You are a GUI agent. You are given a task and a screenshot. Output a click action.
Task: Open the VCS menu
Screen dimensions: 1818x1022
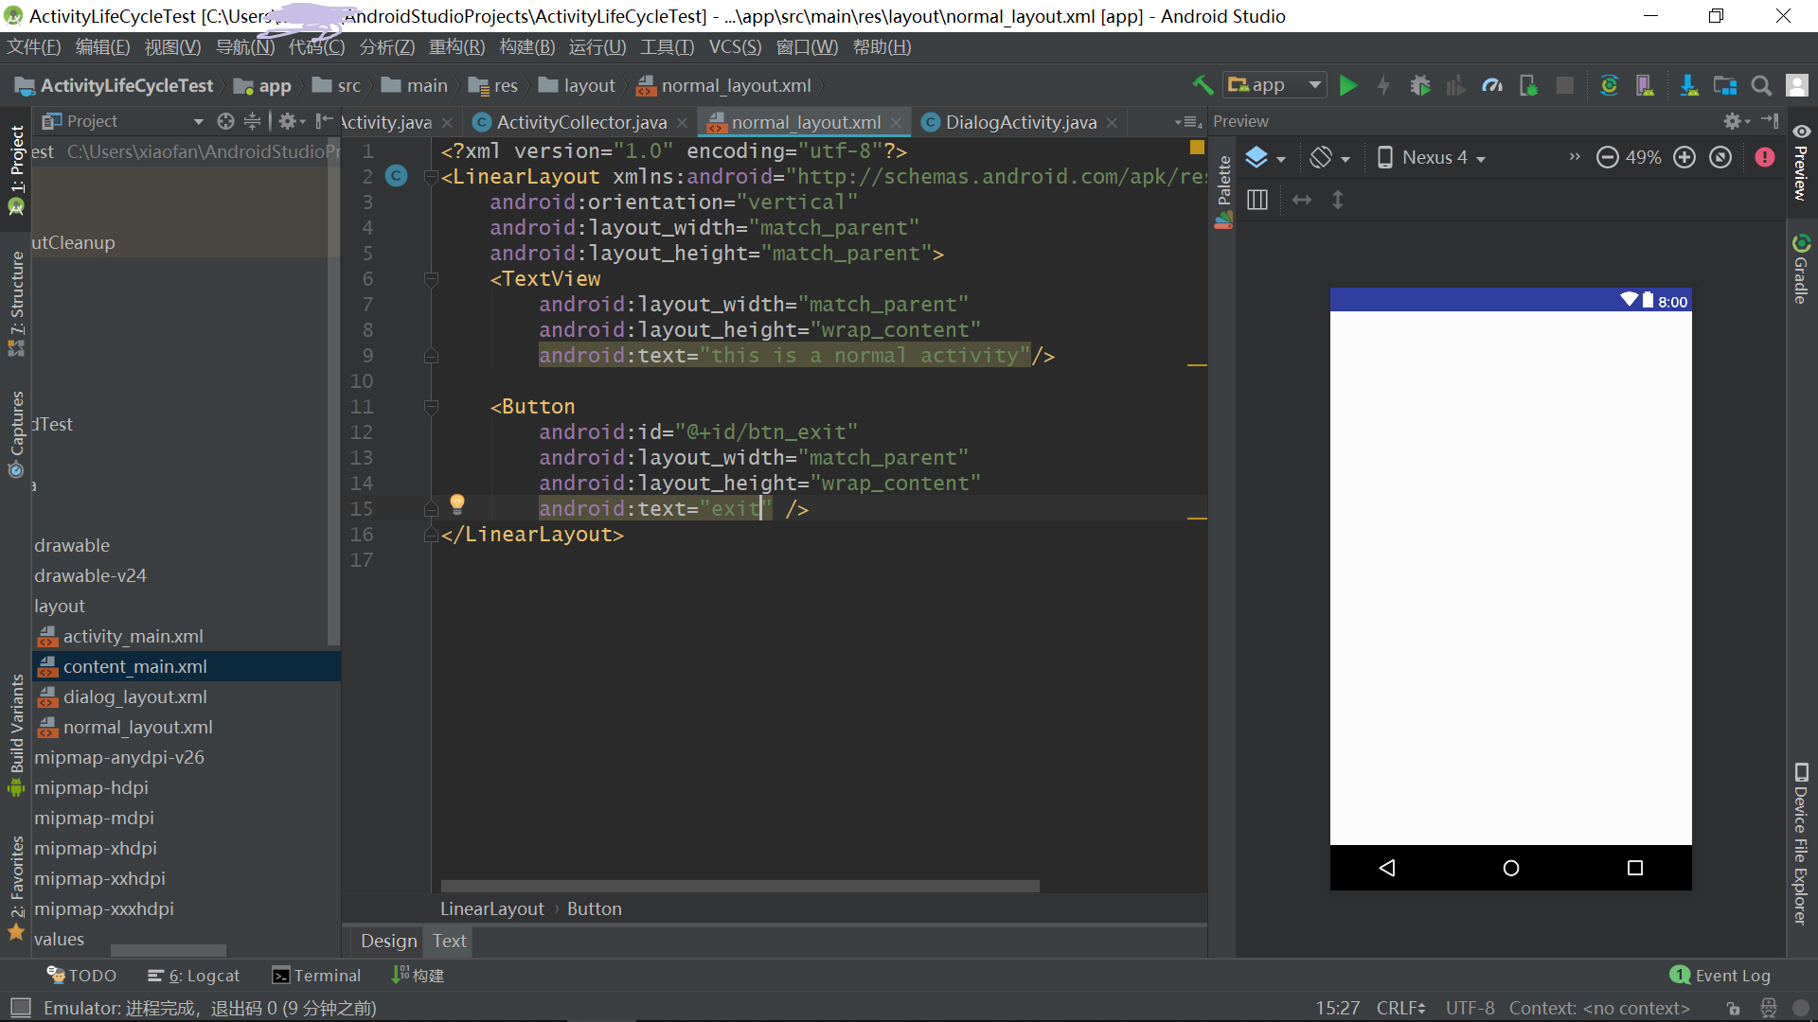(x=735, y=47)
